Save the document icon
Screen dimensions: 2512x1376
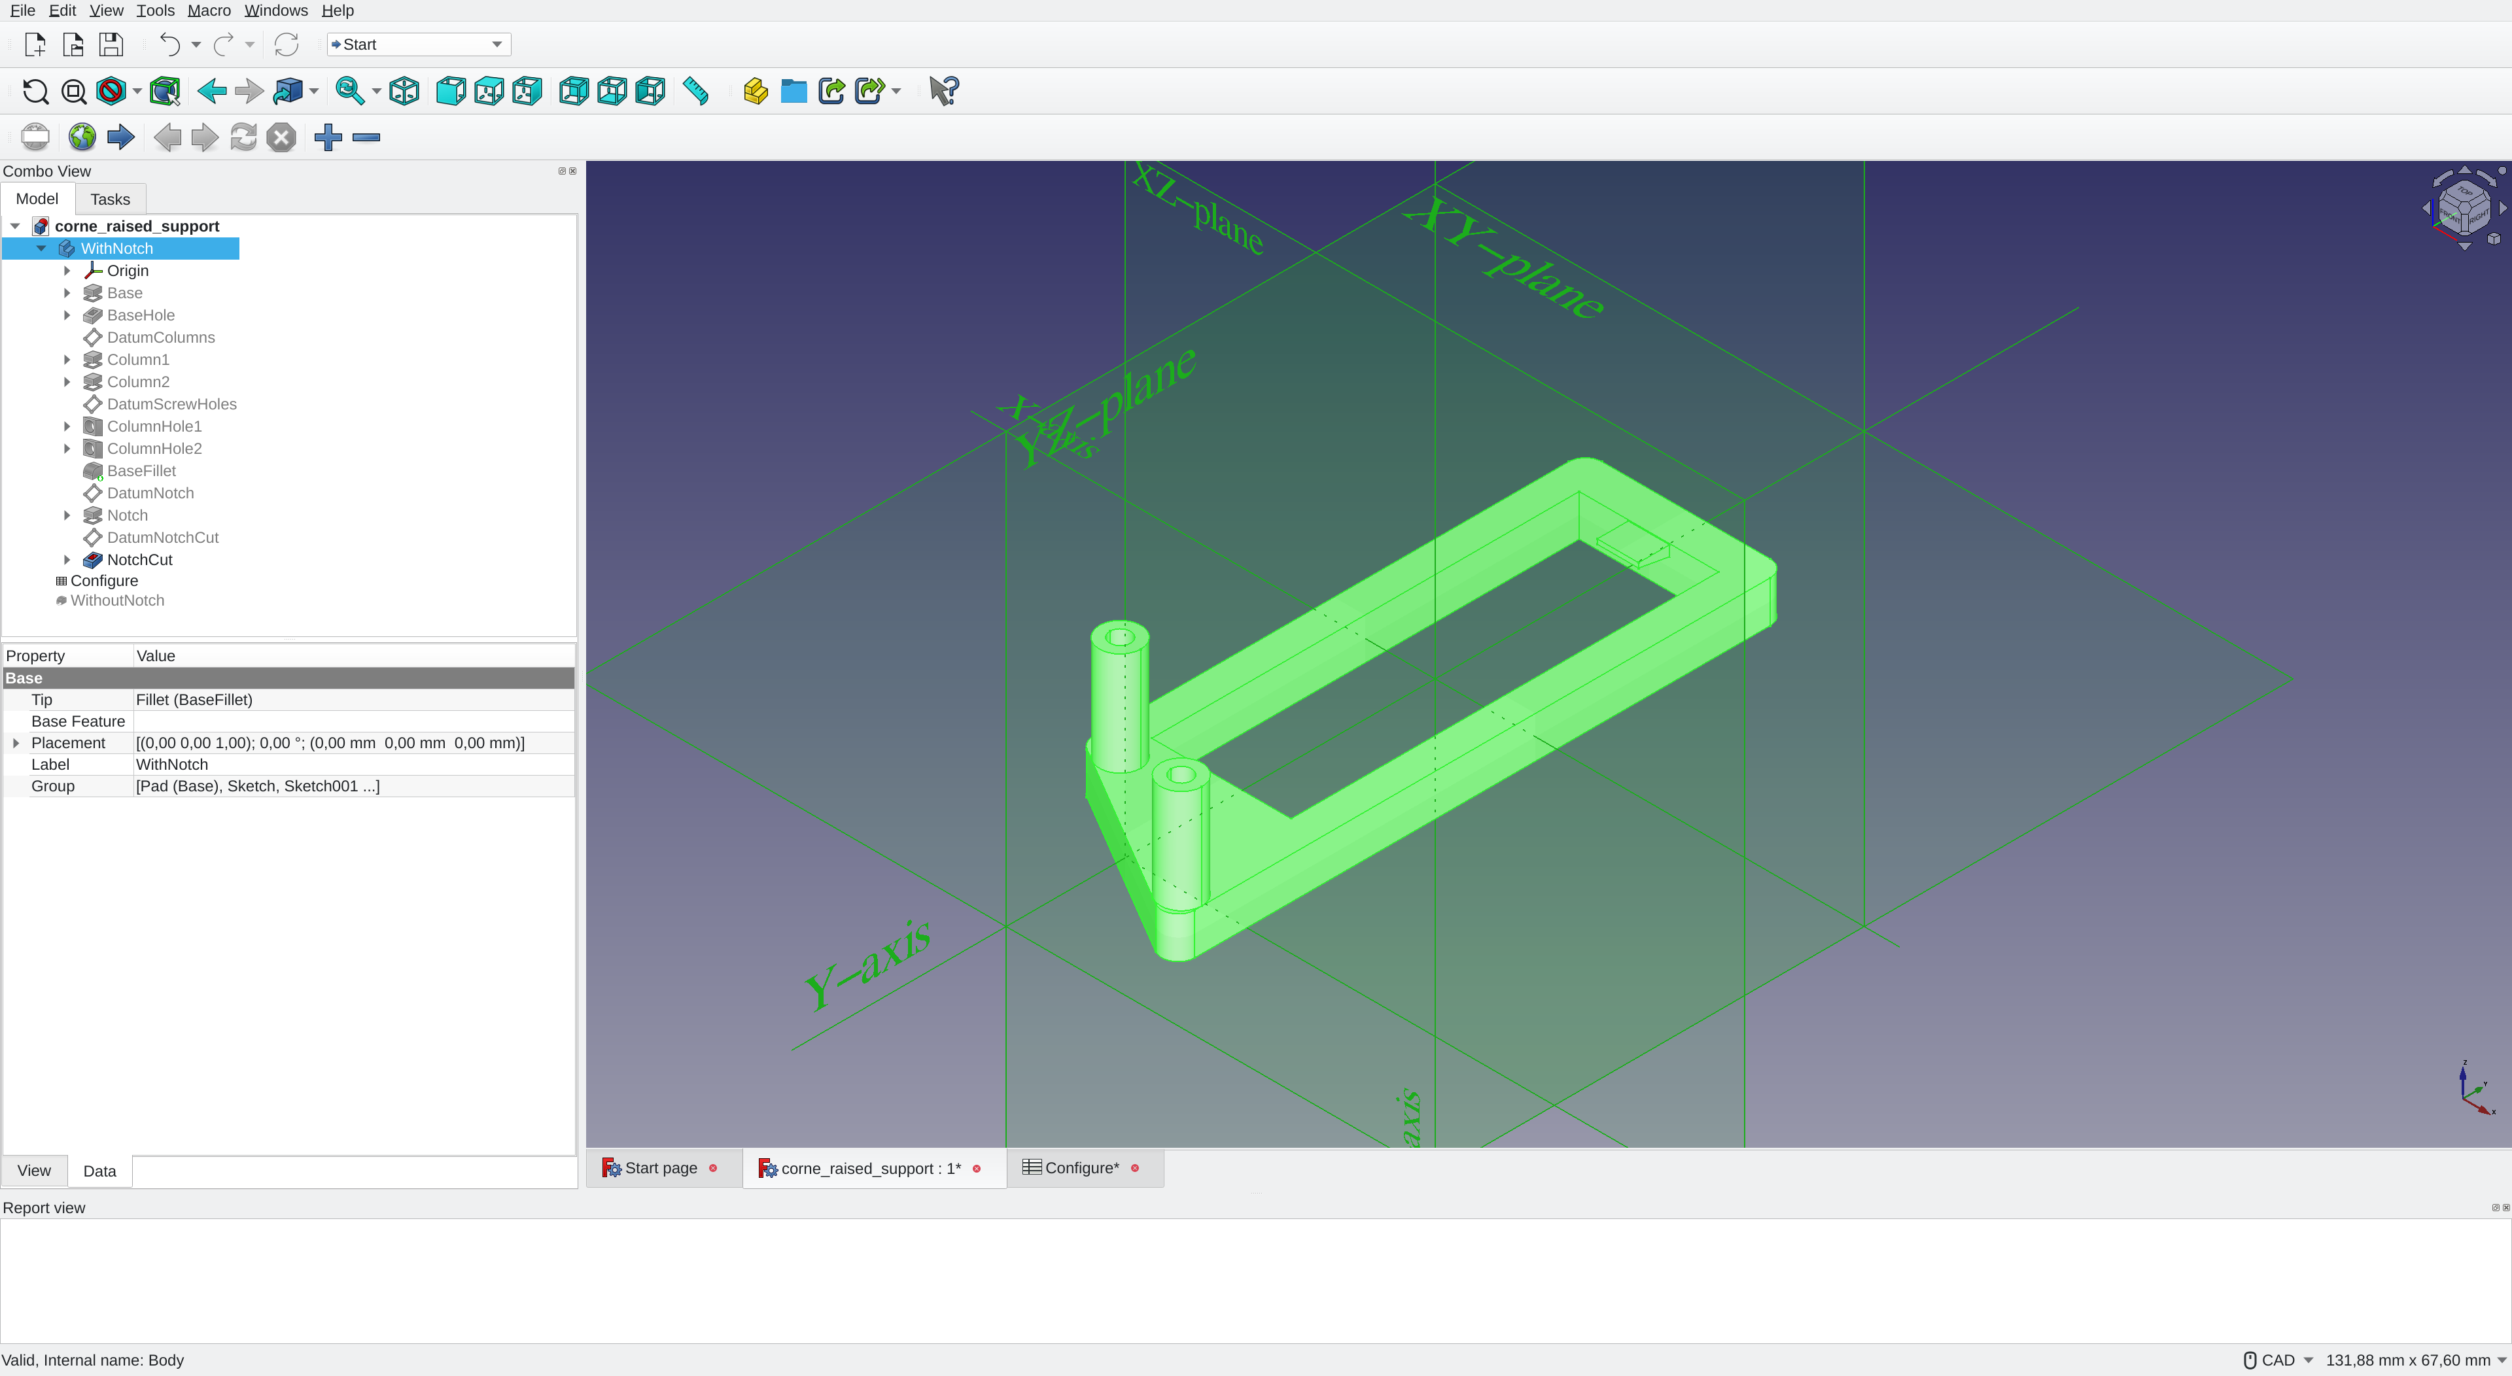[111, 45]
